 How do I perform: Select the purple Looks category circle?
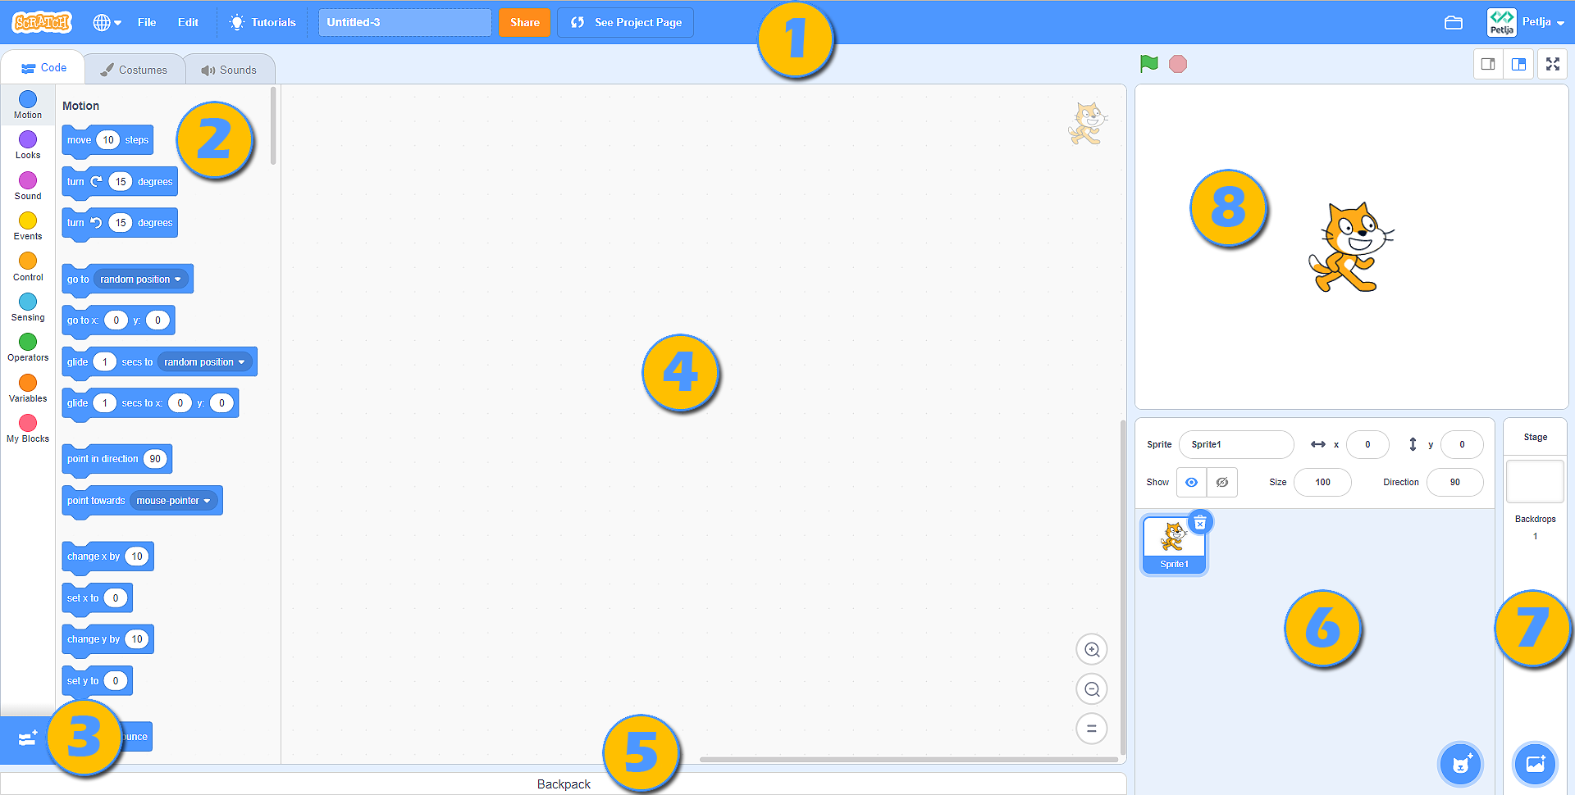[x=28, y=140]
